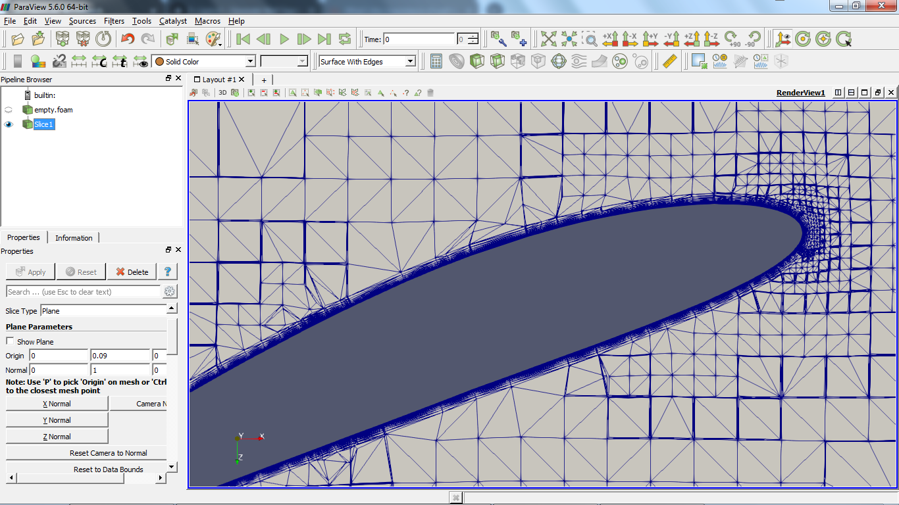Enable the Show Plane checkbox
This screenshot has height=505, width=899.
point(10,341)
